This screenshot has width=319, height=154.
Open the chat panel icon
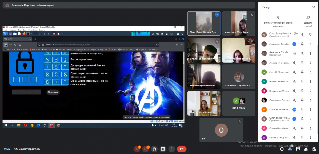pyautogui.click(x=298, y=149)
